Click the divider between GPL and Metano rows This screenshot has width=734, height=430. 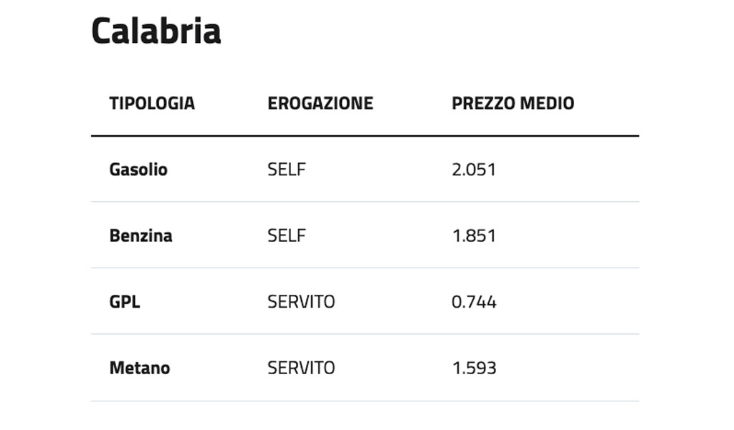click(x=365, y=334)
